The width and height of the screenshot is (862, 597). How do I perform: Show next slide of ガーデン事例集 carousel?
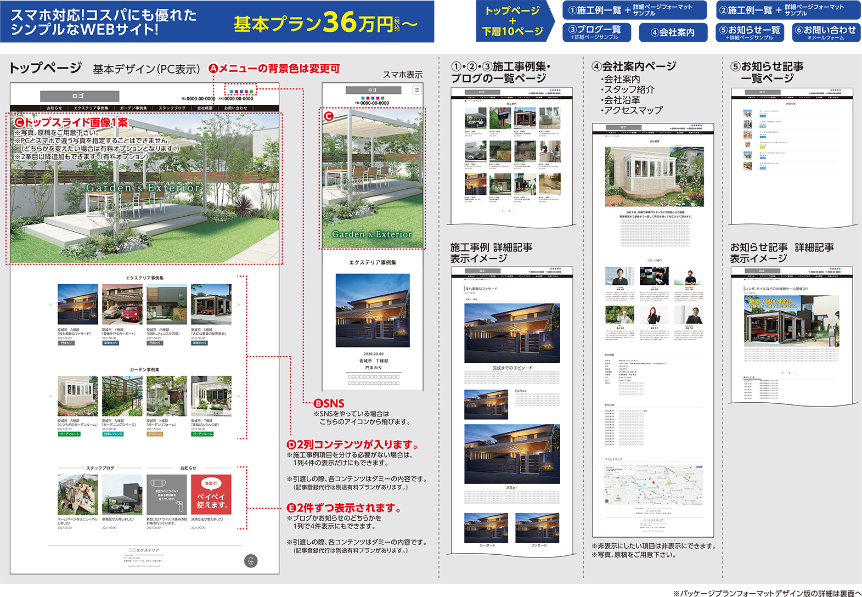point(238,396)
